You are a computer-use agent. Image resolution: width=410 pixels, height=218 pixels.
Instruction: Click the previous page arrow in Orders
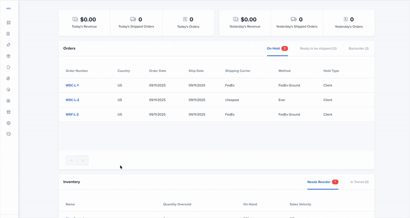coord(71,160)
